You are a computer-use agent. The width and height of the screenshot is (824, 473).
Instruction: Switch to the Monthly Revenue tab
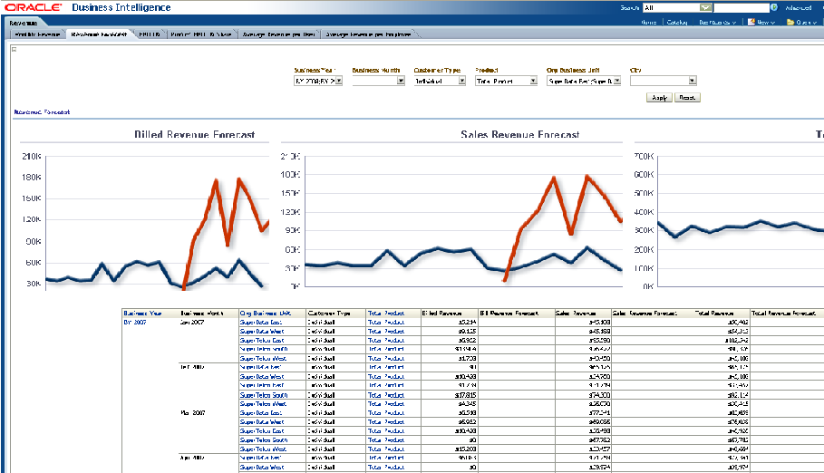37,34
